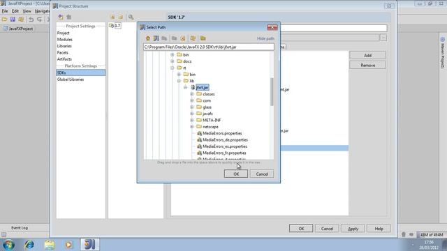This screenshot has height=251, width=447.
Task: Select MediaErrors_de.properties in the tree
Action: click(225, 139)
